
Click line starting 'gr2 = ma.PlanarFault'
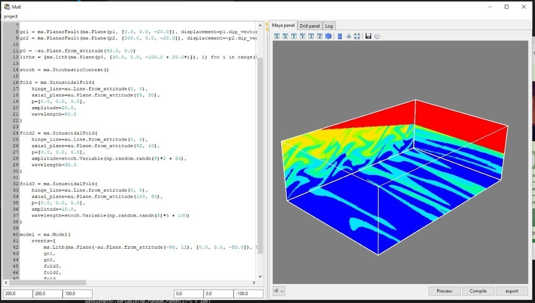pos(138,38)
